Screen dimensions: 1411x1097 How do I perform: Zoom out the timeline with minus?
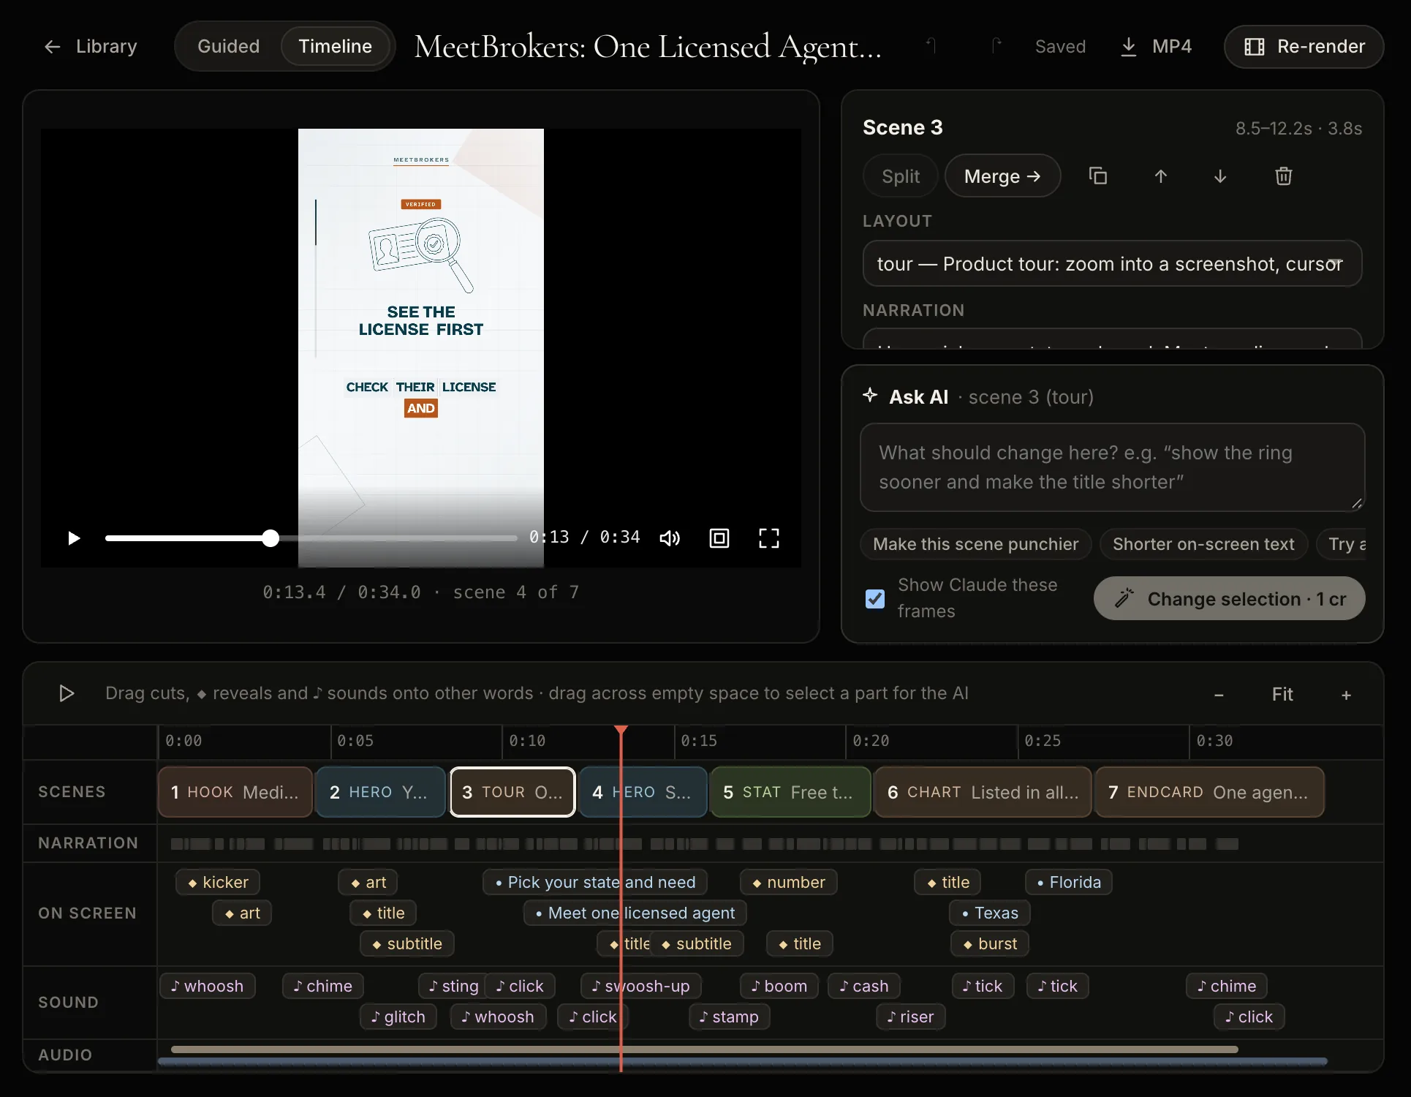[x=1219, y=695]
